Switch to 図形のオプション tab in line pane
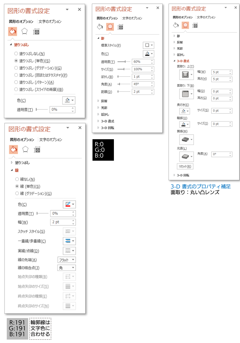 (x=22, y=140)
